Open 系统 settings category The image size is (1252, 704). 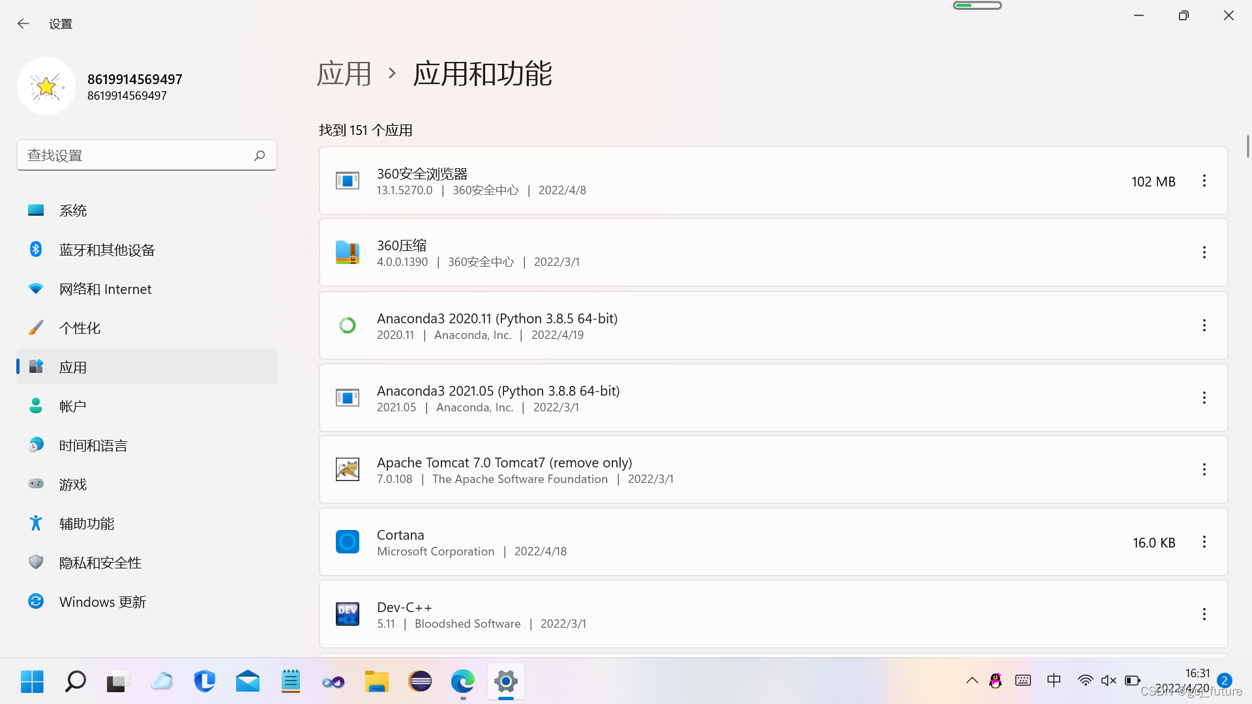pyautogui.click(x=147, y=211)
